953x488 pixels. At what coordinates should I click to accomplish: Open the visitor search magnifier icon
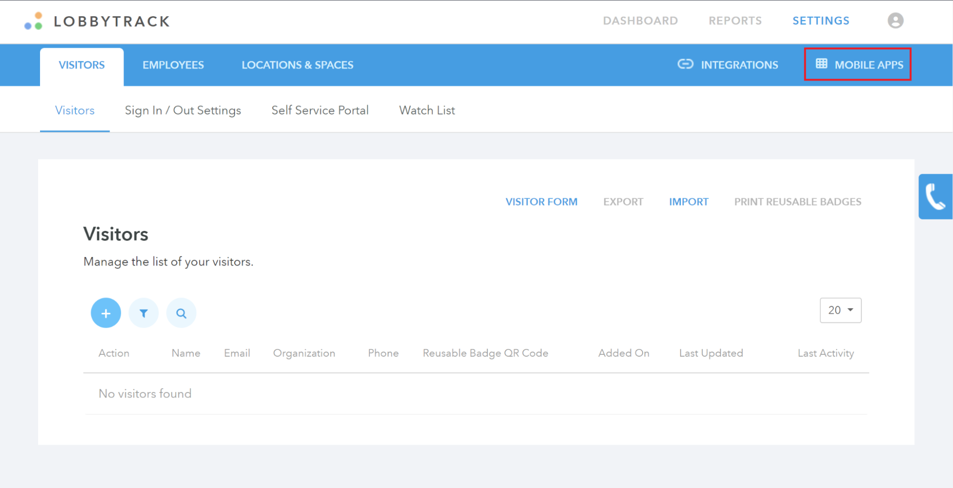[181, 313]
